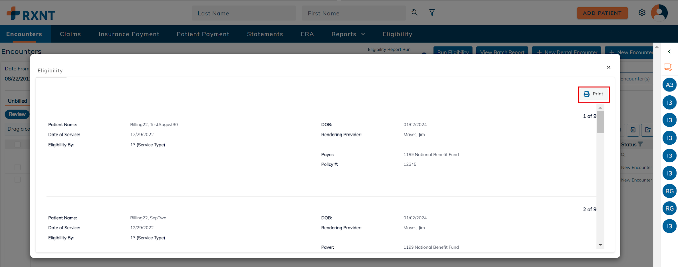678x267 pixels.
Task: Focus the First Name search field
Action: click(x=353, y=13)
